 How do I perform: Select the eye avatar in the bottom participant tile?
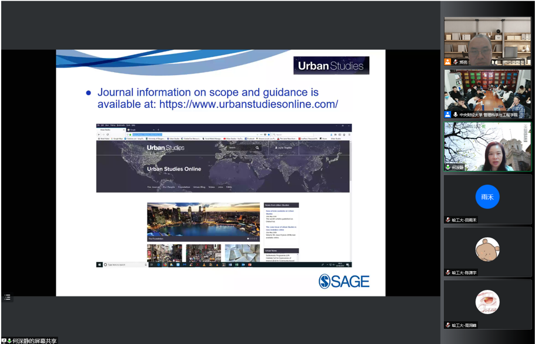pos(487,302)
